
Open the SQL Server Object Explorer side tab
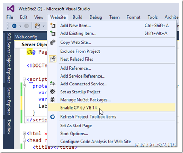9,58
